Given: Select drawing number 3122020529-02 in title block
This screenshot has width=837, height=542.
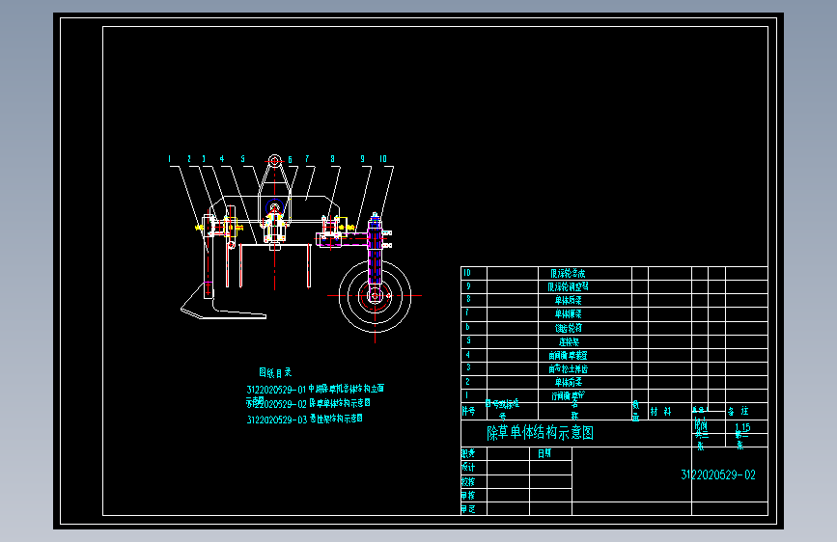Looking at the screenshot, I should point(718,474).
